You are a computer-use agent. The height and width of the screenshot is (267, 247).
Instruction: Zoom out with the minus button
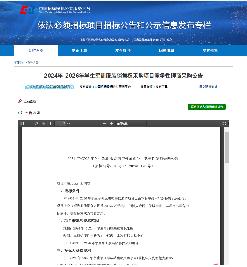point(105,124)
